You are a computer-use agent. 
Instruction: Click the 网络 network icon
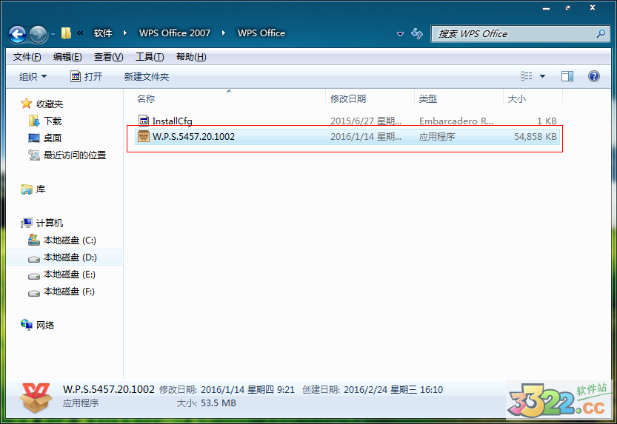[x=27, y=325]
